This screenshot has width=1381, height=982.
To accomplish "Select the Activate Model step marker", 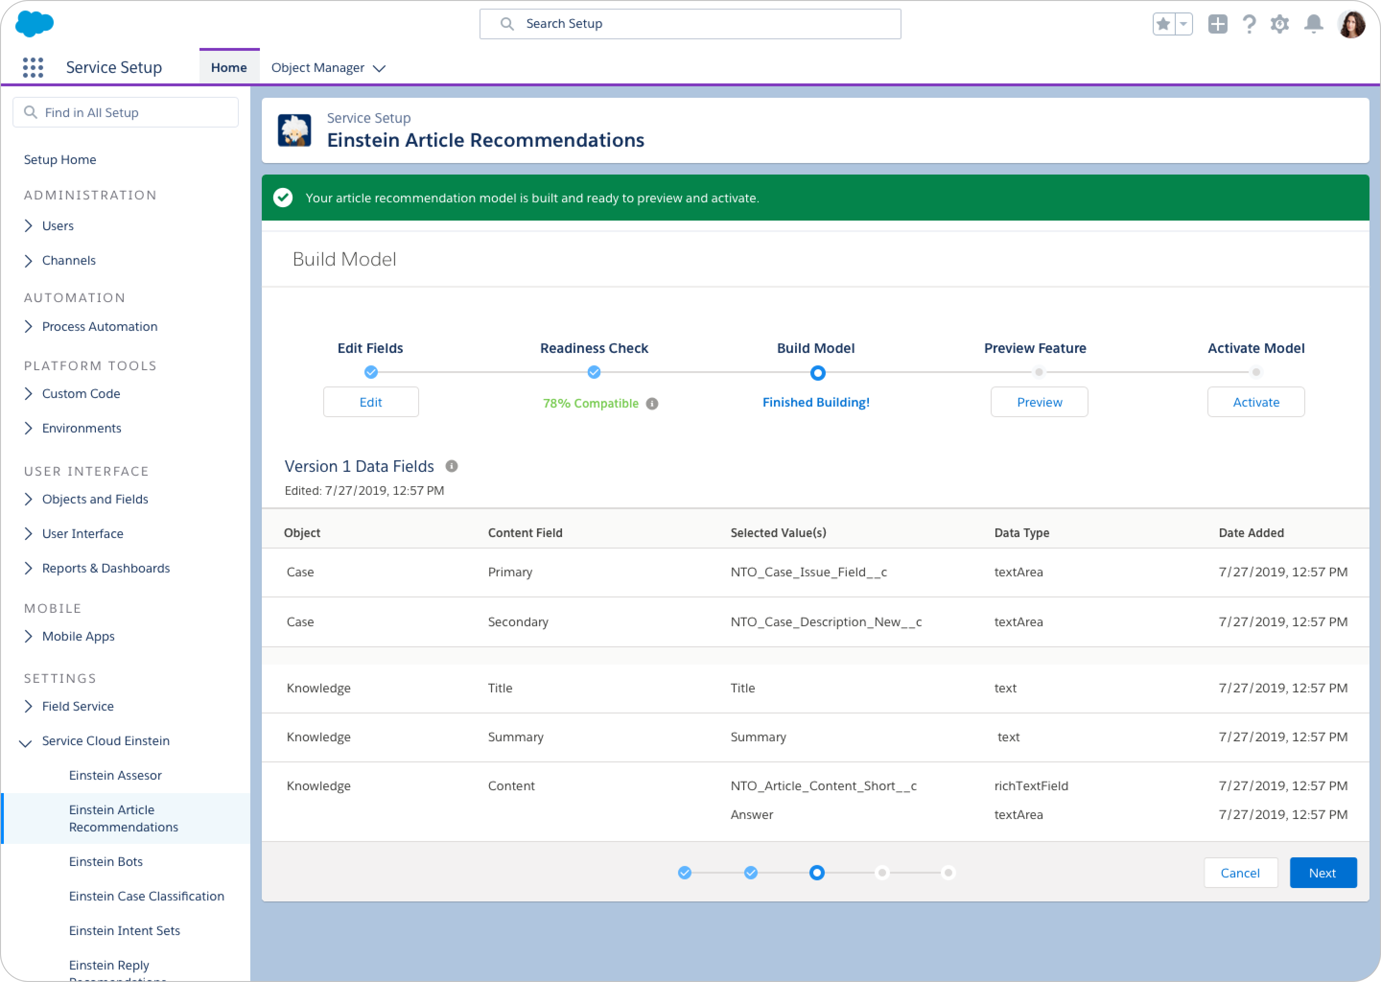I will (x=1255, y=372).
